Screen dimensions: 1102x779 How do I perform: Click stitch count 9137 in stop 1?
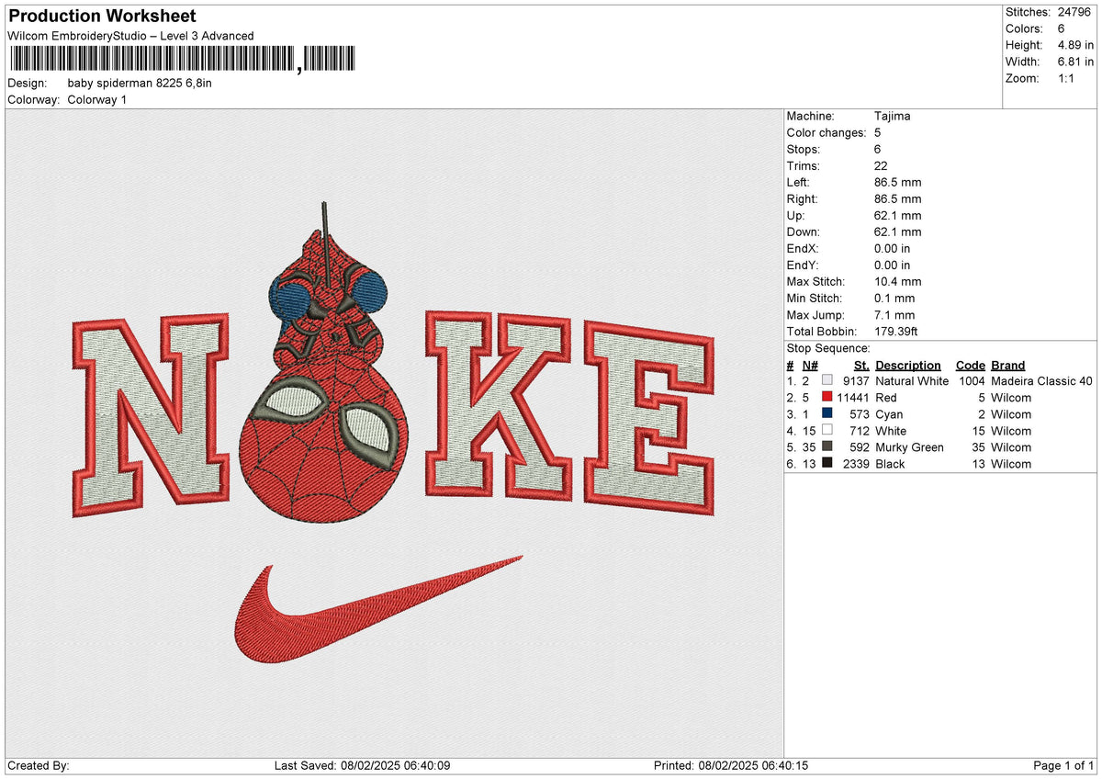click(x=855, y=381)
